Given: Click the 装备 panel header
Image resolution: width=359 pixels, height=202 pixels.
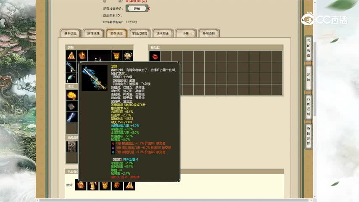Looking at the screenshot, I should pos(99,48).
